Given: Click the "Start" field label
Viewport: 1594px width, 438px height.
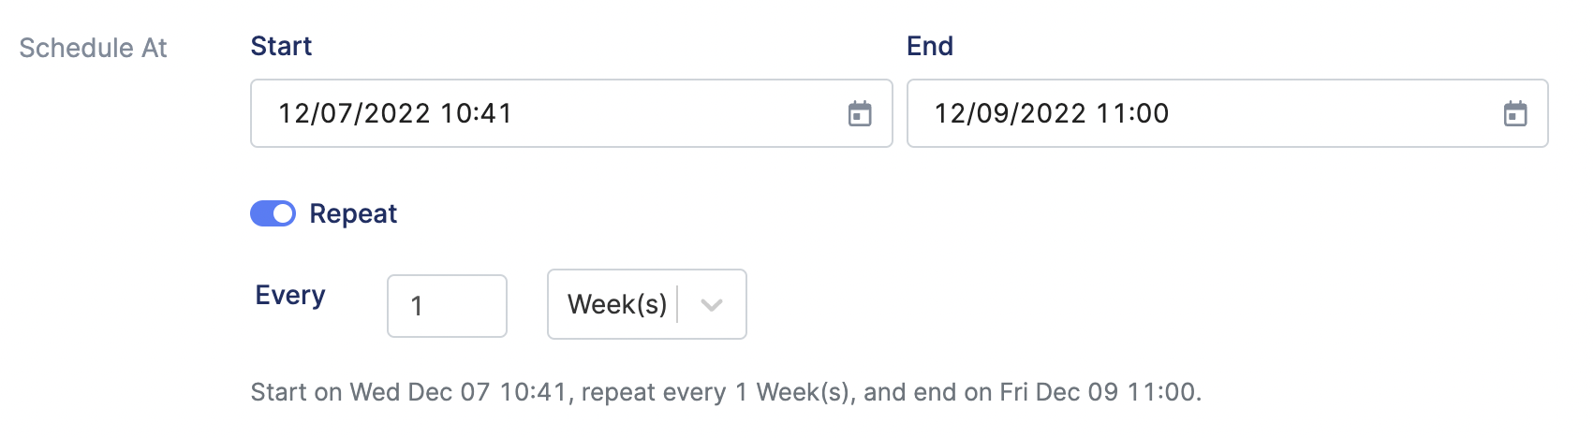Looking at the screenshot, I should 281,46.
